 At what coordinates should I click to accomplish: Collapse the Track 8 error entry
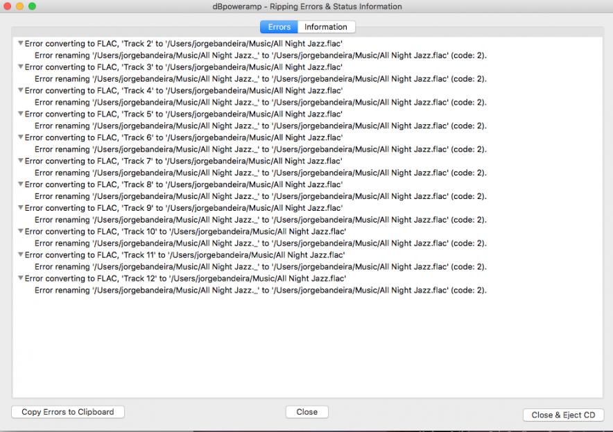tap(20, 185)
